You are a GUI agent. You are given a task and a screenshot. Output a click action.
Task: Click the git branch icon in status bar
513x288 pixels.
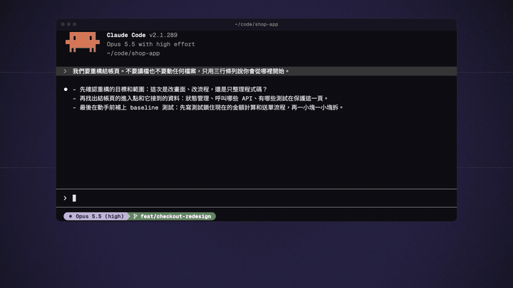(x=135, y=216)
